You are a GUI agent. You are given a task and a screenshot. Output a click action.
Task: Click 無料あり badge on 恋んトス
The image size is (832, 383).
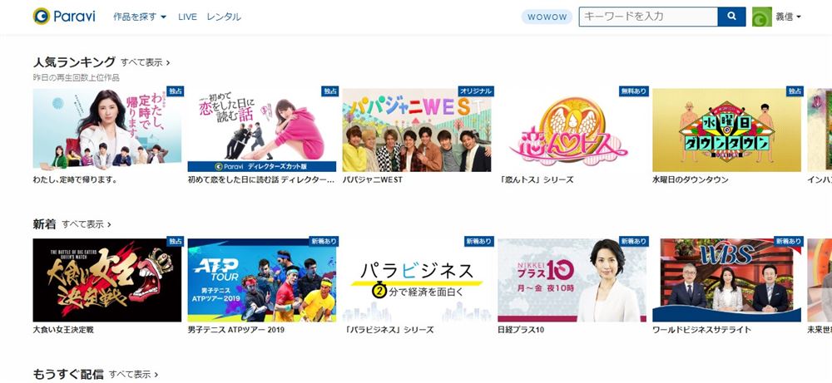(x=633, y=91)
